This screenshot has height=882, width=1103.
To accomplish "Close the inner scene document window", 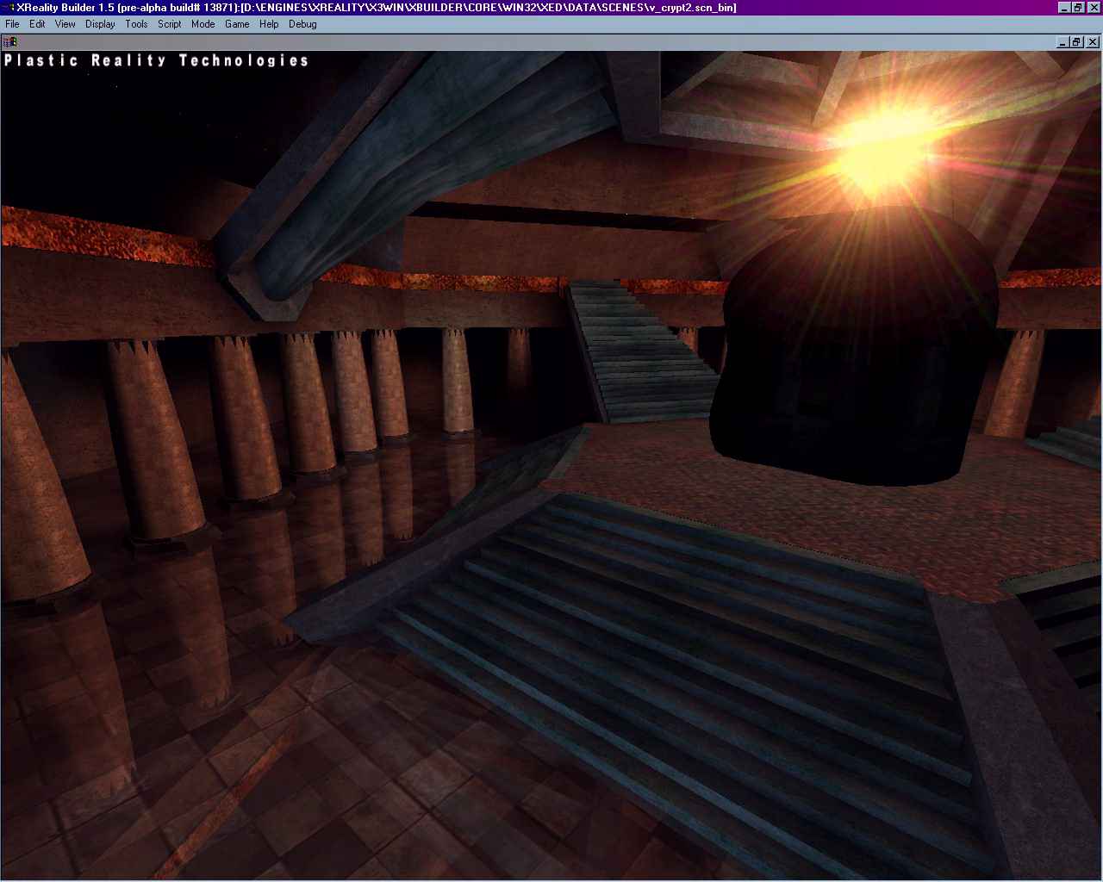I will click(1093, 41).
